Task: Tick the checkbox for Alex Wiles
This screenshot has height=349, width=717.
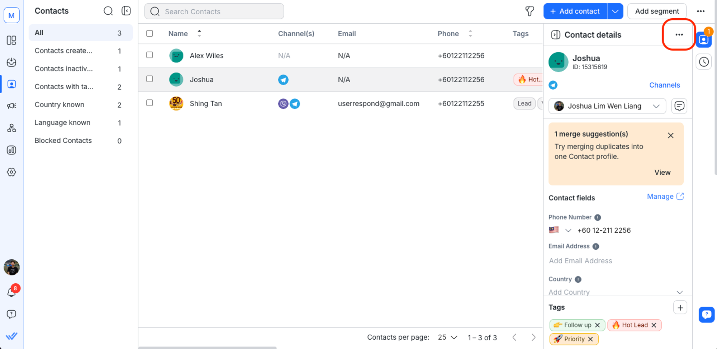Action: (x=150, y=55)
